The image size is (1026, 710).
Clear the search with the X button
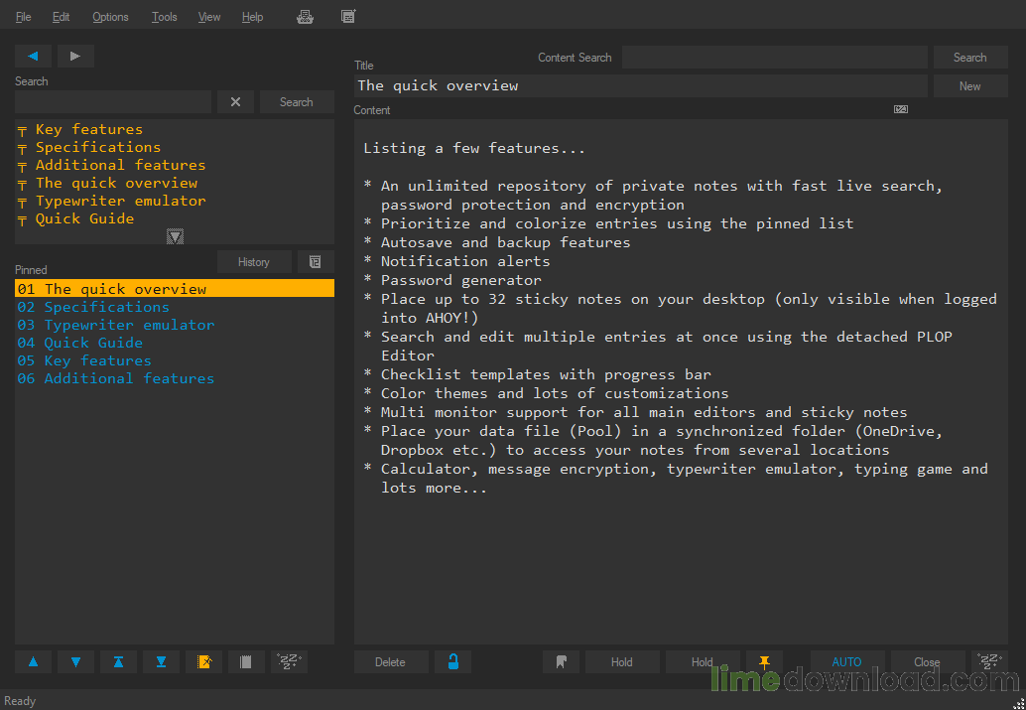(x=235, y=102)
